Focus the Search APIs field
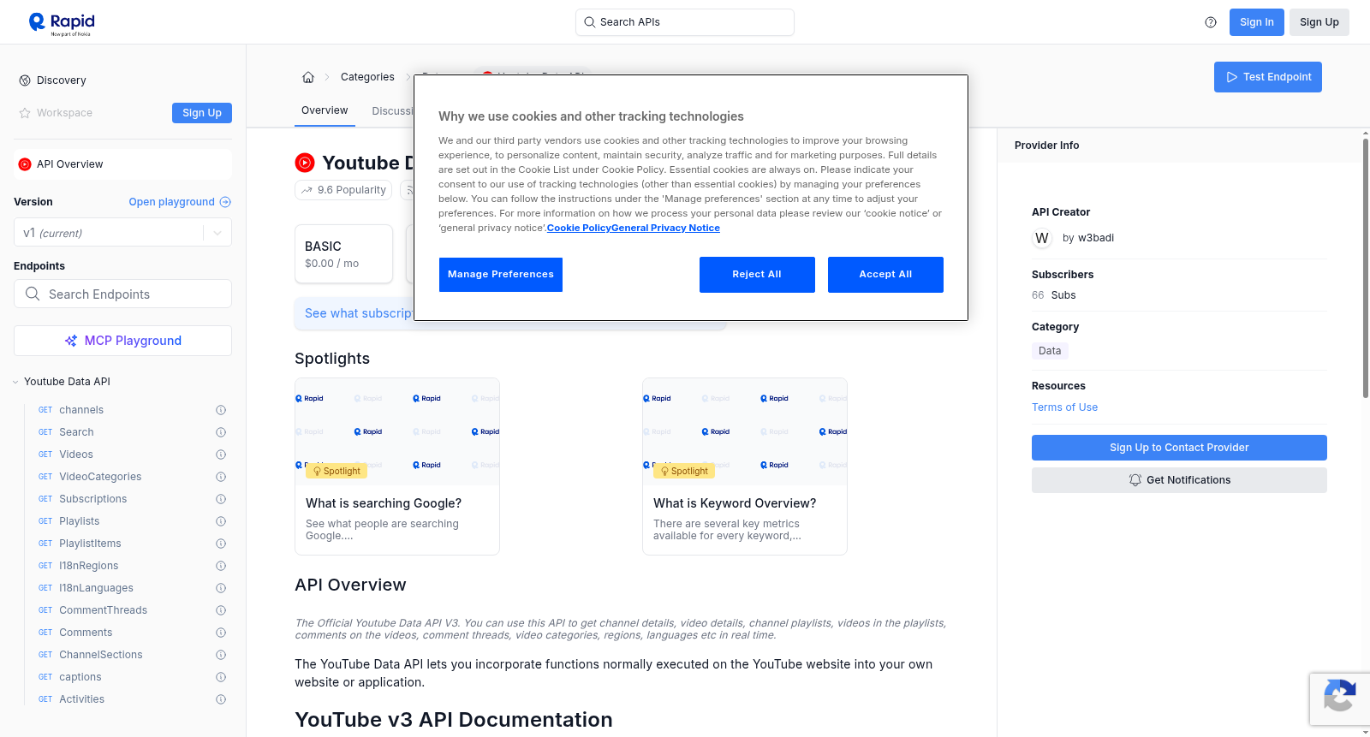1370x737 pixels. point(685,22)
